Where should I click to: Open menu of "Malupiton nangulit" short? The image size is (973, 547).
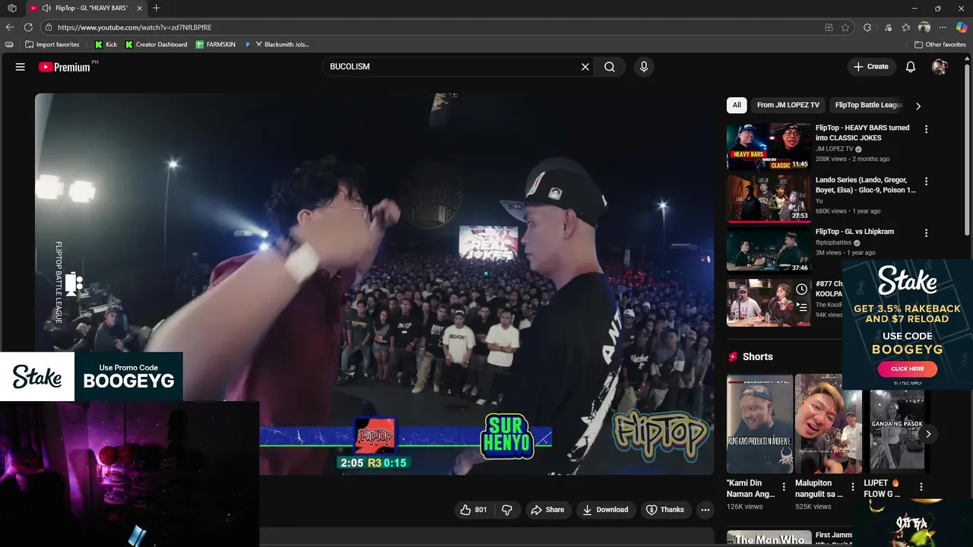(852, 487)
